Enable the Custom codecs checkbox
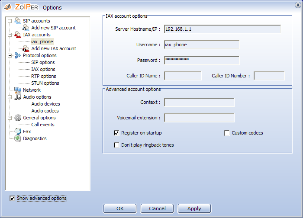 pos(227,133)
